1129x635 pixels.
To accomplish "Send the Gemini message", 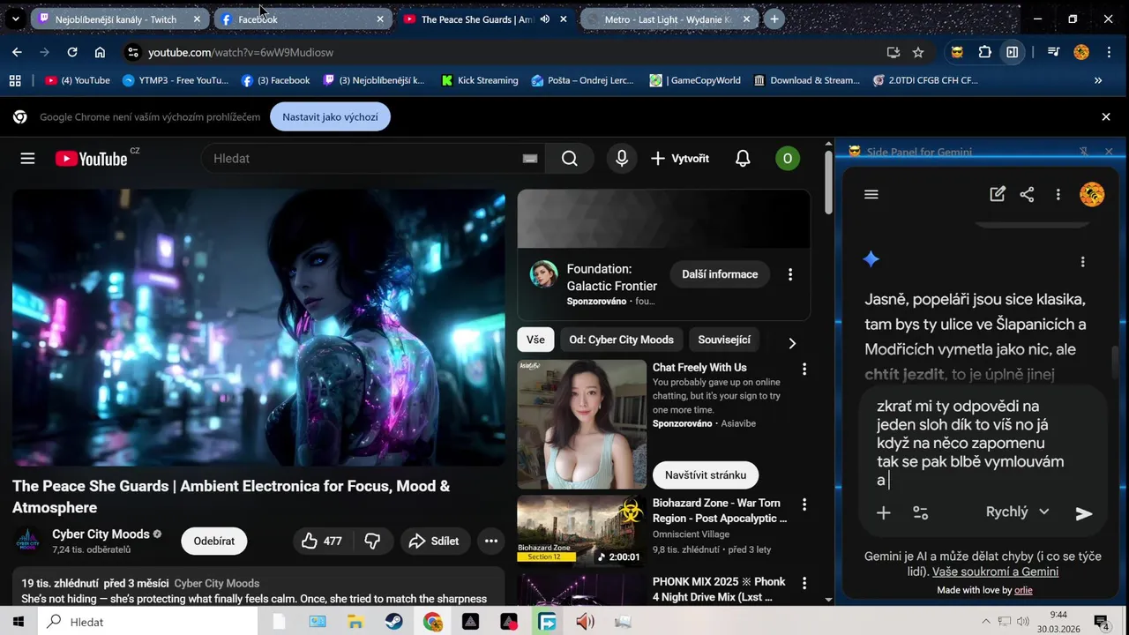I will point(1084,513).
